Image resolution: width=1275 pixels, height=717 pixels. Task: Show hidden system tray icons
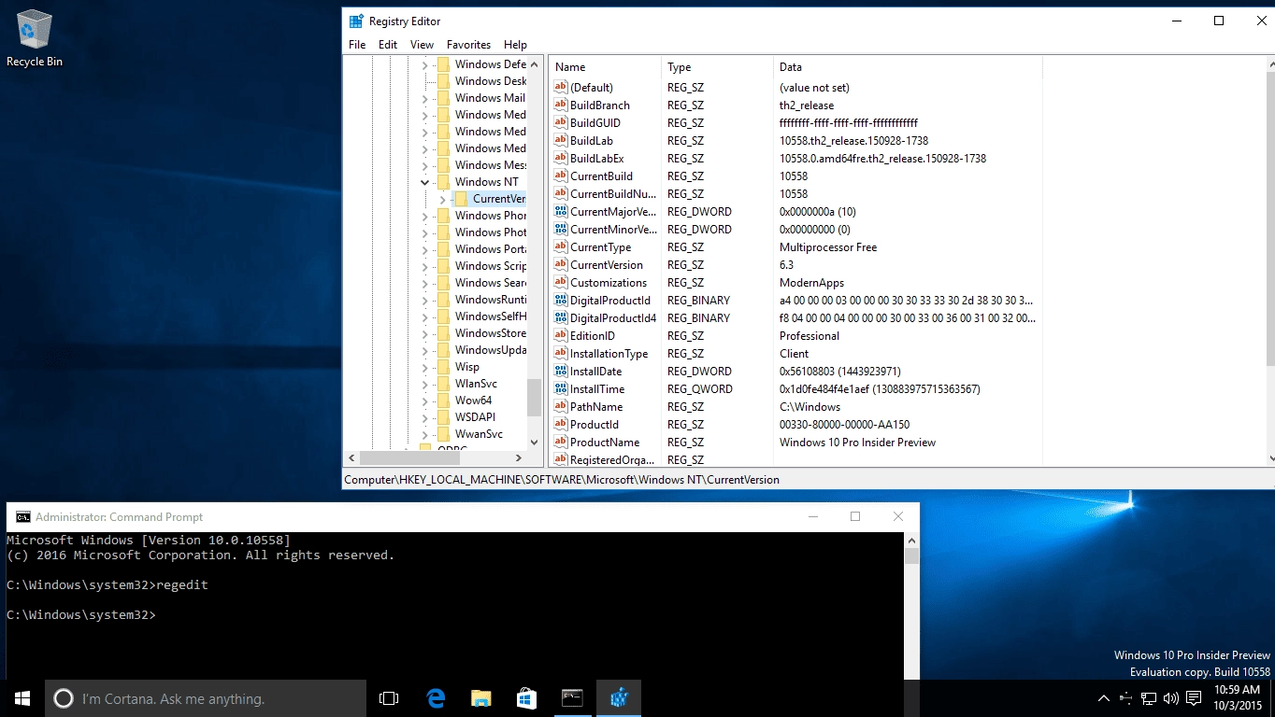coord(1104,698)
